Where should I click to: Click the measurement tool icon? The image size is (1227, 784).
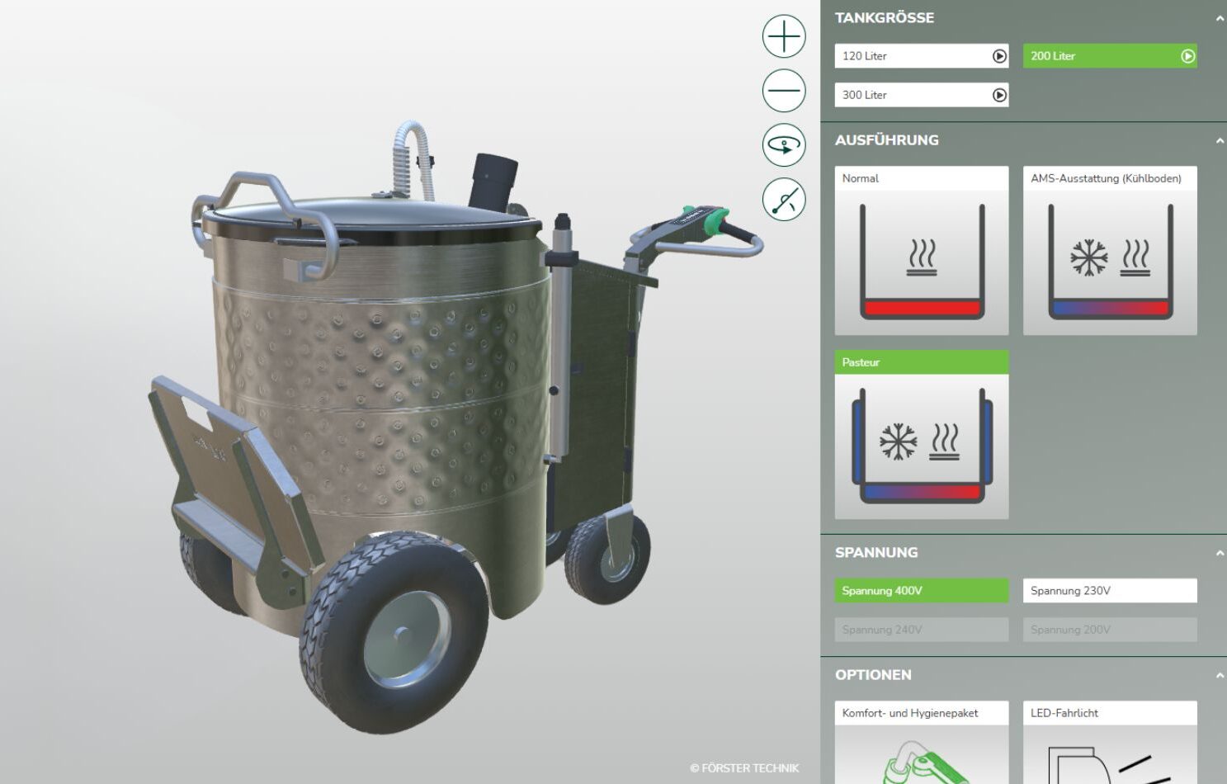tap(783, 200)
